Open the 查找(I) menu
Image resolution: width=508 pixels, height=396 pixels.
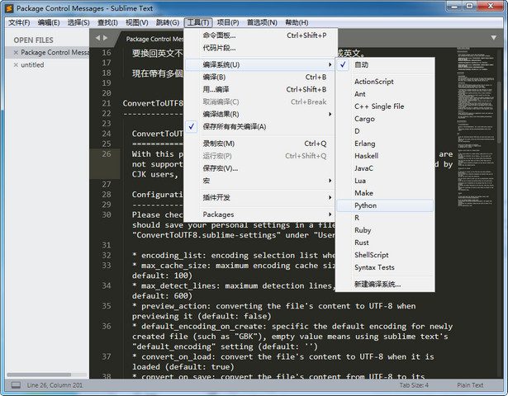point(107,22)
